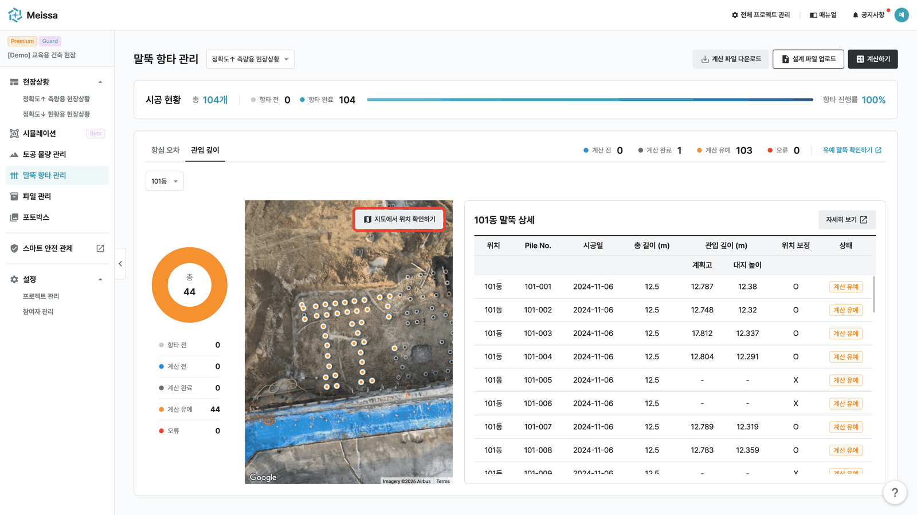
Task: Open the notifications bell icon
Action: [855, 15]
